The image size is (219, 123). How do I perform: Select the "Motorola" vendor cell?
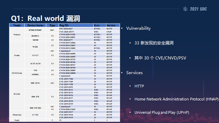click(17, 115)
